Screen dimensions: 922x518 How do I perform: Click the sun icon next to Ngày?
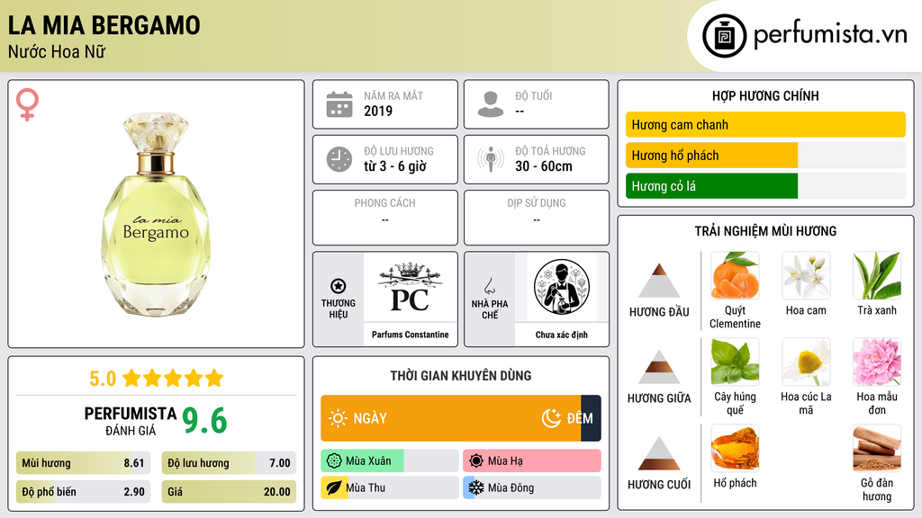(x=339, y=418)
